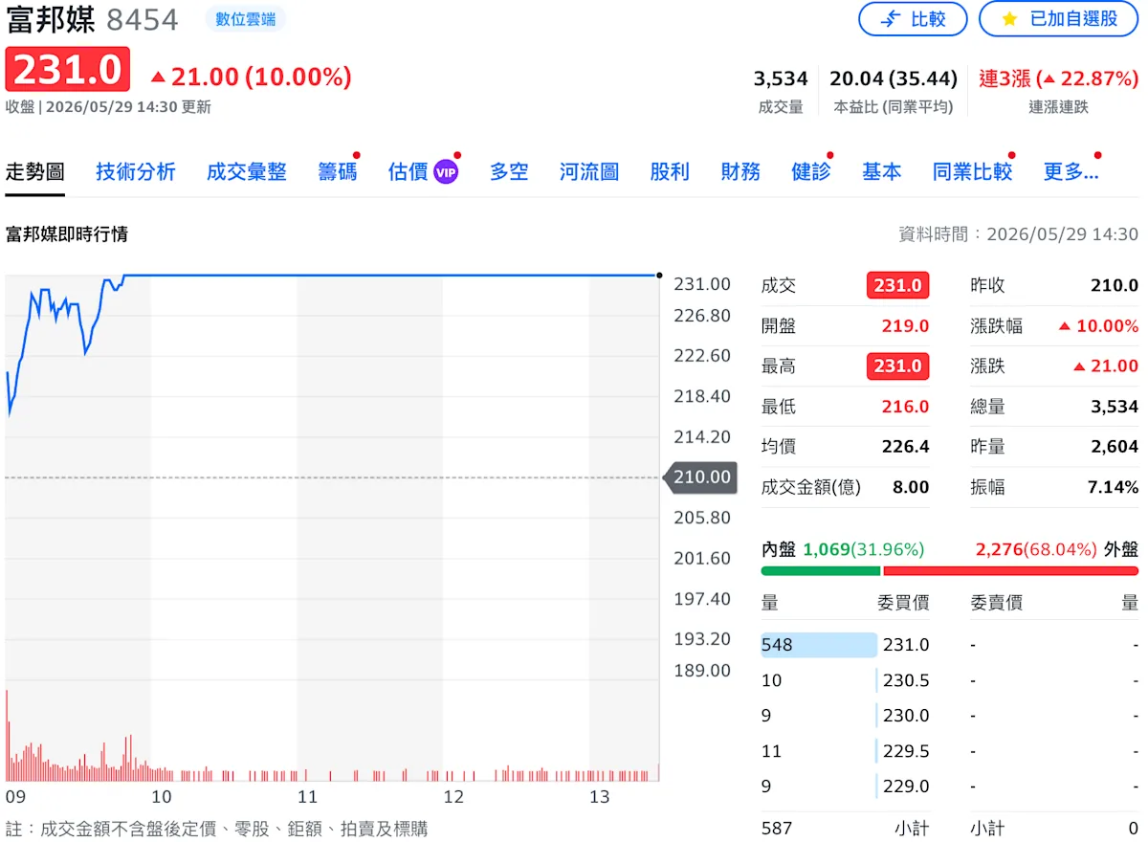Click the 振幅 7.14% value

coord(1113,487)
